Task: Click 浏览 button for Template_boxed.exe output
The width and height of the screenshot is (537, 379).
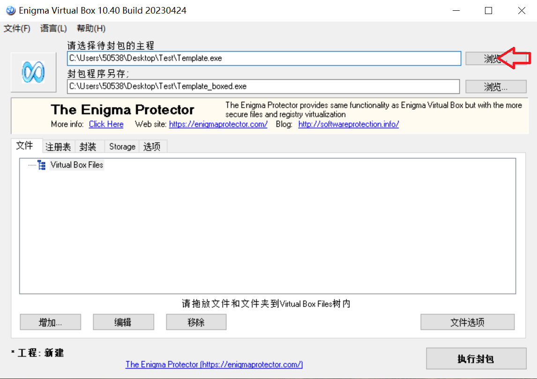Action: (496, 87)
